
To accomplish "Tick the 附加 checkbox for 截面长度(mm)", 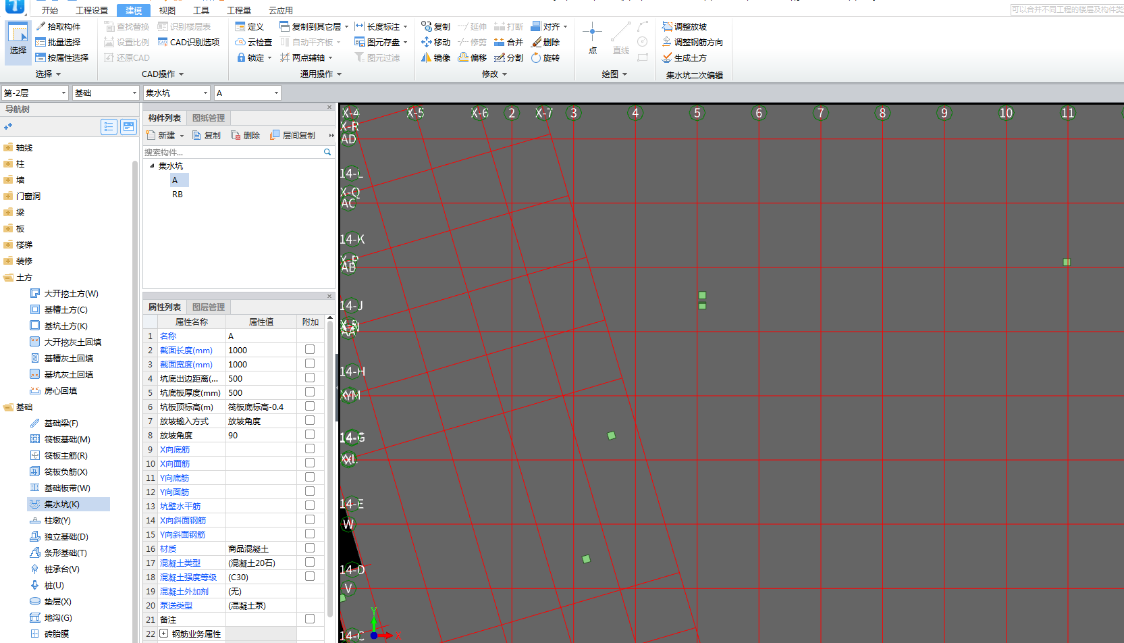I will coord(310,349).
